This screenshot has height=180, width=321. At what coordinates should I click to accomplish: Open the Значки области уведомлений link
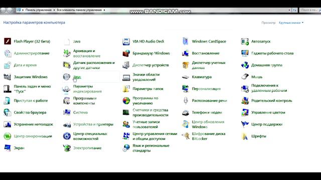coord(146,77)
